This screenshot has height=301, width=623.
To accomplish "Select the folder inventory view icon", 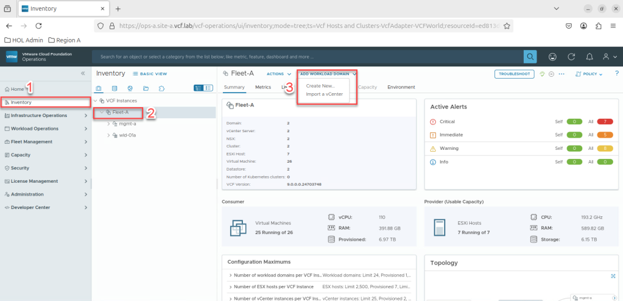I will coord(146,88).
